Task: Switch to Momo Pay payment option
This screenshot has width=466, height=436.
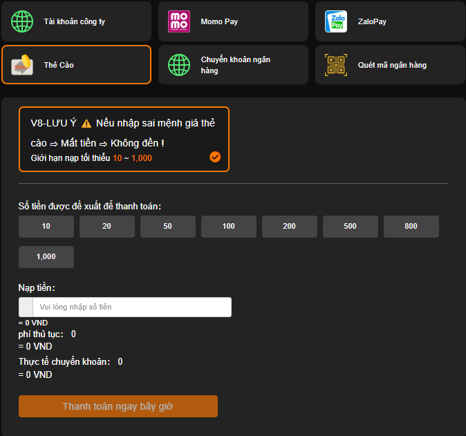Action: (233, 21)
